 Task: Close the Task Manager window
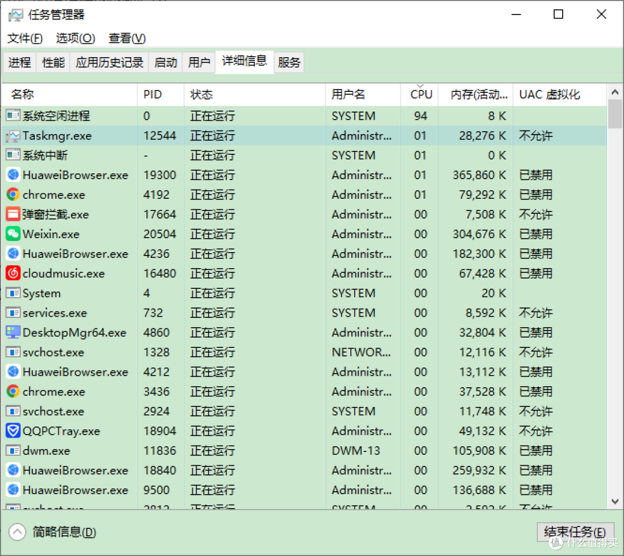coord(601,14)
